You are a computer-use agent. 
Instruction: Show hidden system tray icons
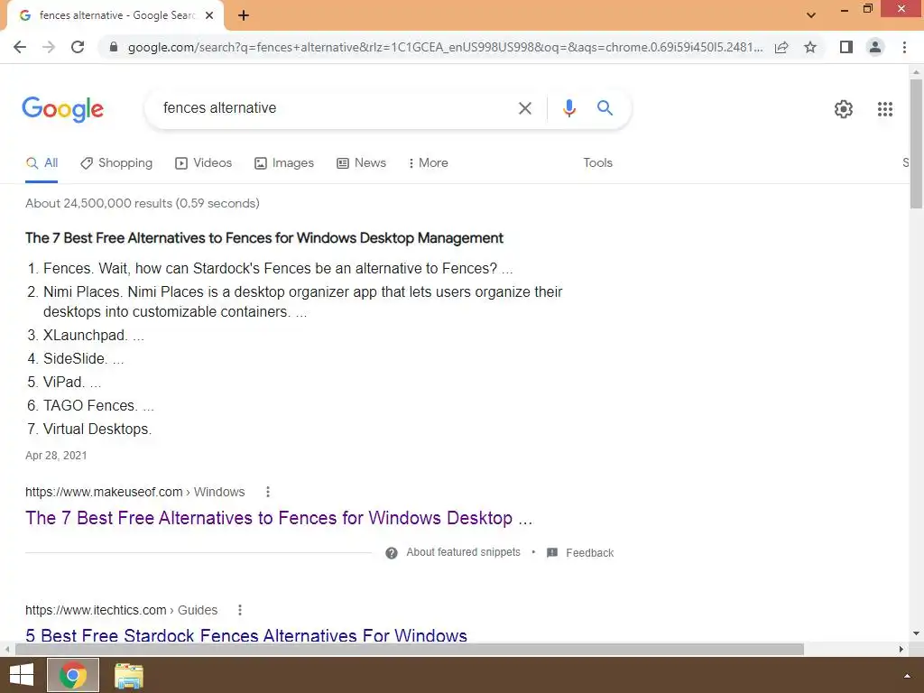[908, 676]
